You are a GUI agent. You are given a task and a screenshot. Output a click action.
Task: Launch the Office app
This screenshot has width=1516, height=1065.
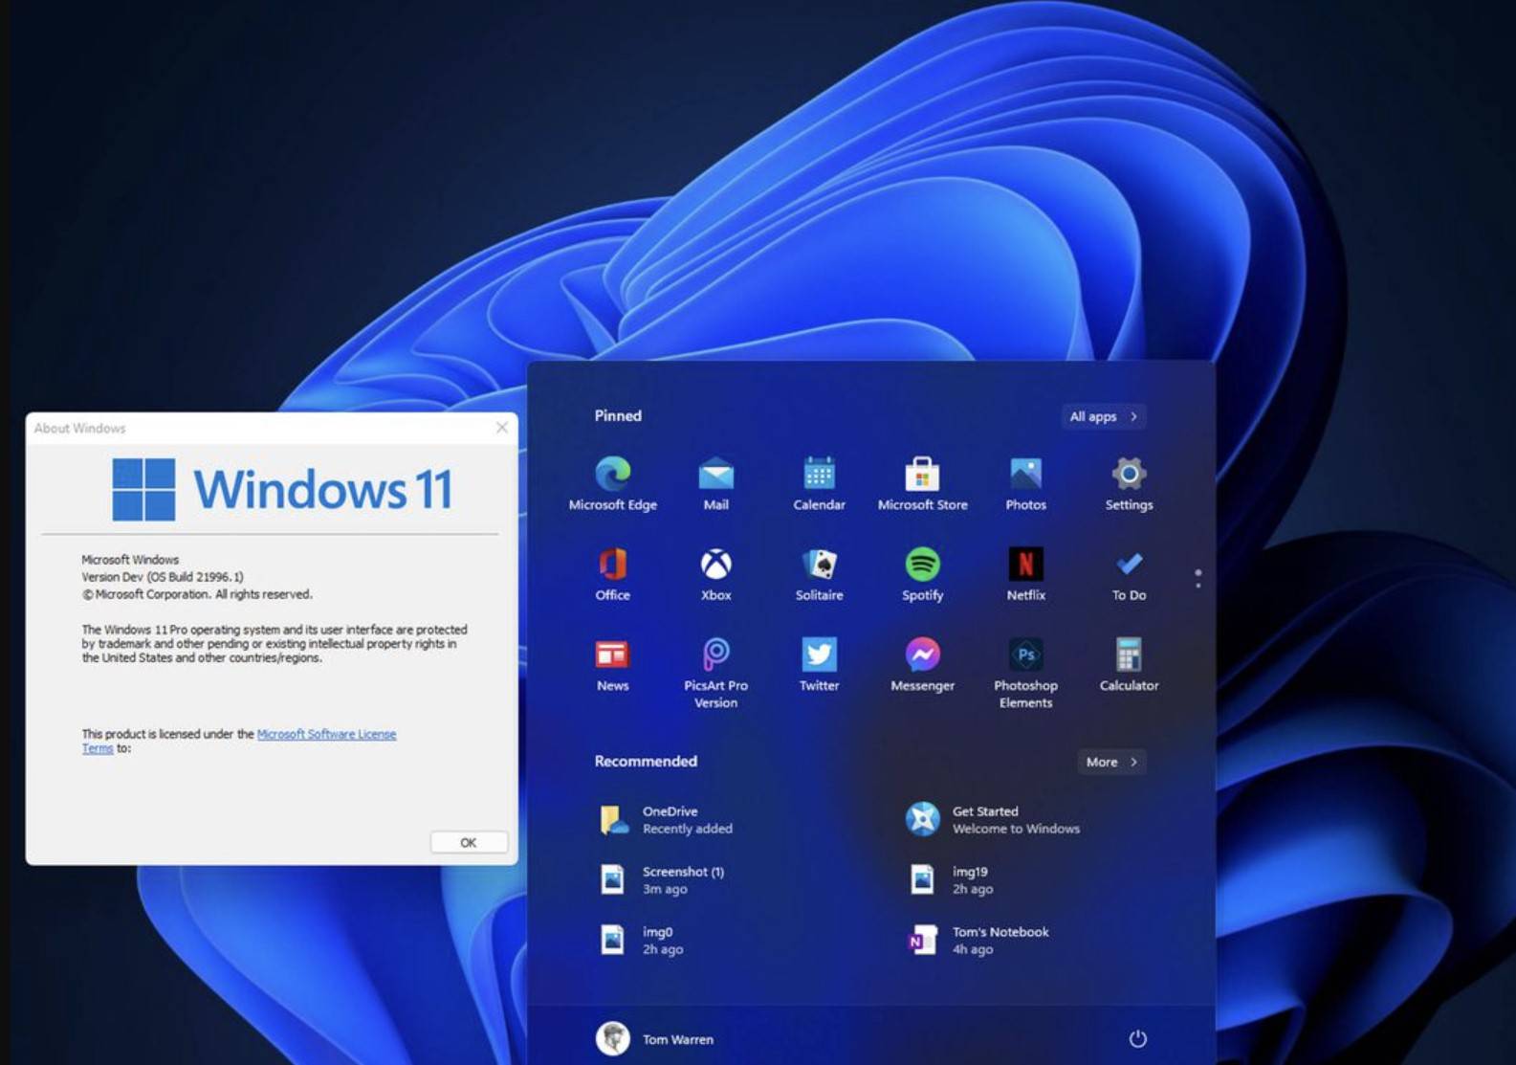click(x=612, y=574)
